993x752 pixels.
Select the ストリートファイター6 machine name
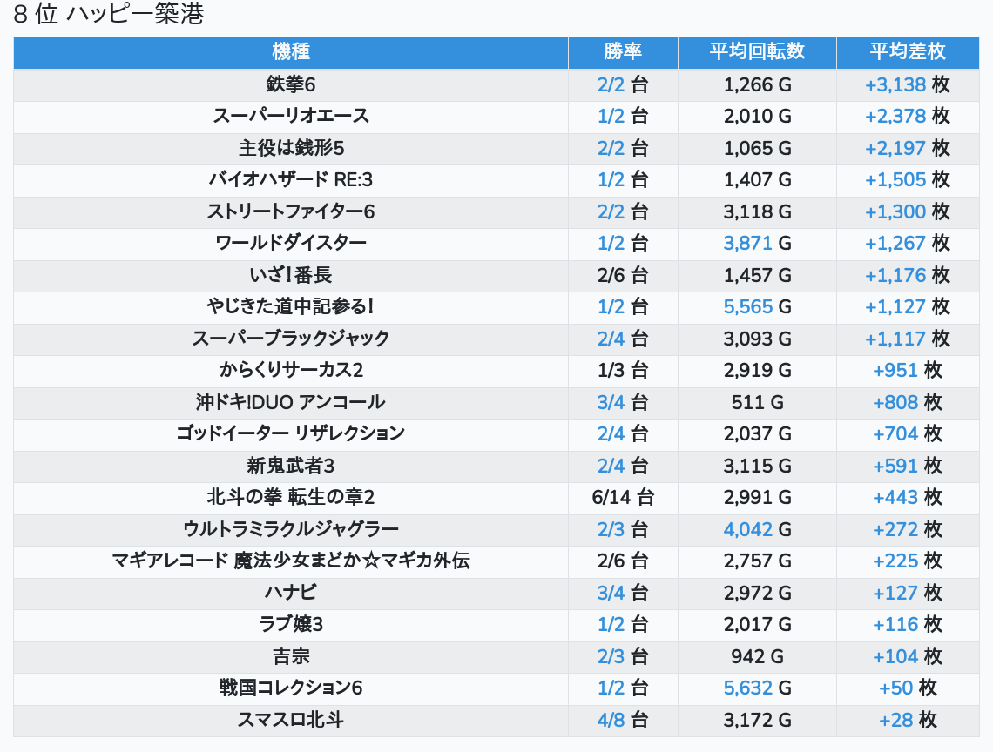pyautogui.click(x=291, y=211)
